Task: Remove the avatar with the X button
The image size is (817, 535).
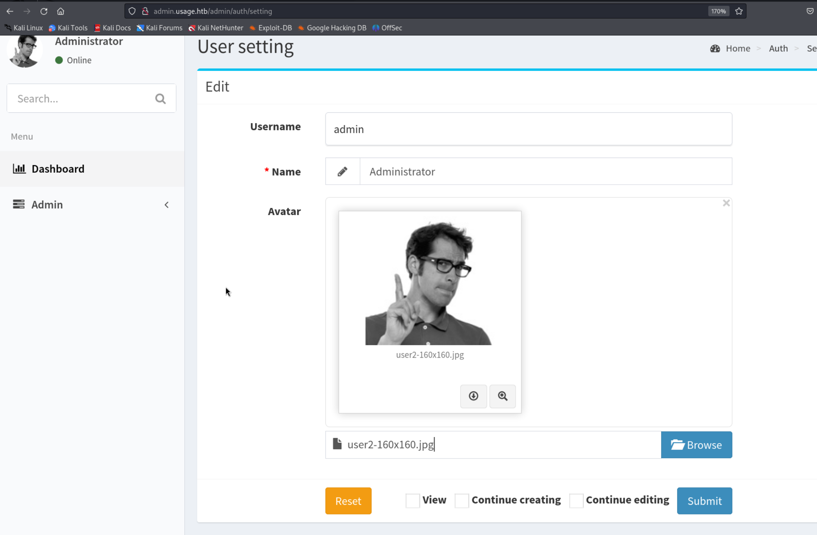Action: (726, 203)
